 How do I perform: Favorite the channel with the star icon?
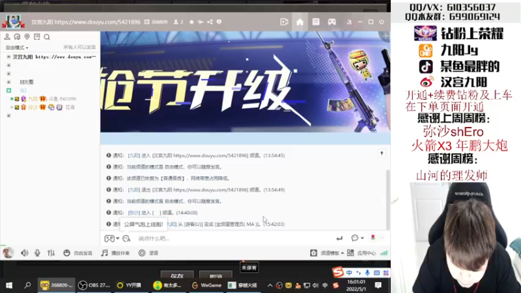click(191, 22)
